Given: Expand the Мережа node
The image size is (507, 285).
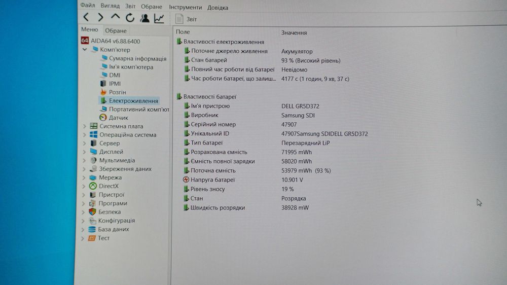Looking at the screenshot, I should [84, 177].
